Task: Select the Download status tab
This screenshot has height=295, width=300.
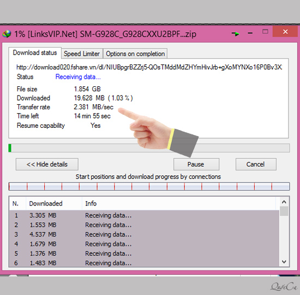Action: pyautogui.click(x=35, y=52)
